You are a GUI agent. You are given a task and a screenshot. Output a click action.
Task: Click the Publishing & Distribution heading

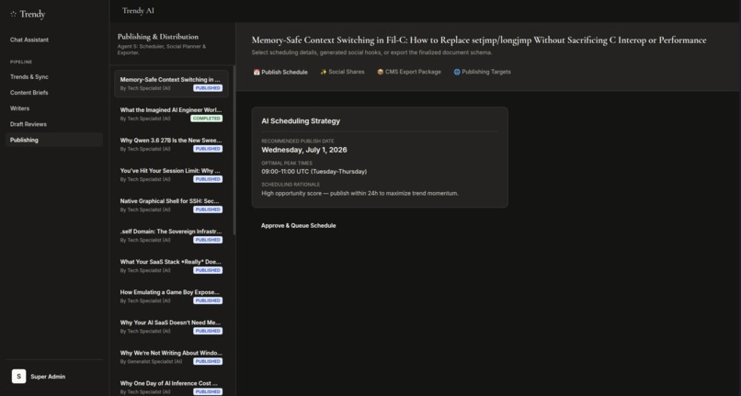pyautogui.click(x=158, y=37)
